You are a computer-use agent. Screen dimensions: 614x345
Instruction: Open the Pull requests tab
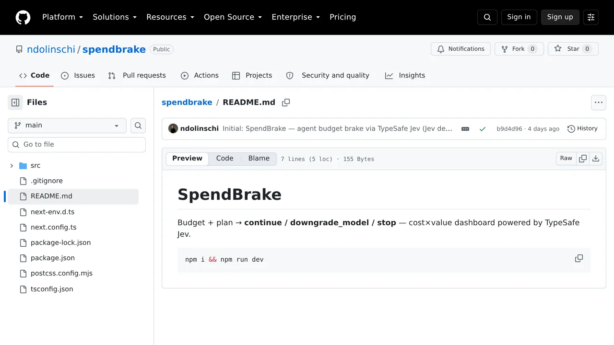137,76
